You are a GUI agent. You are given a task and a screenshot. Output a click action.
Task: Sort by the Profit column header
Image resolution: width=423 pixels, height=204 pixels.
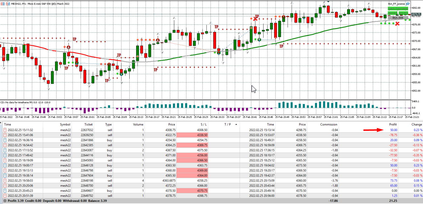pos(393,125)
